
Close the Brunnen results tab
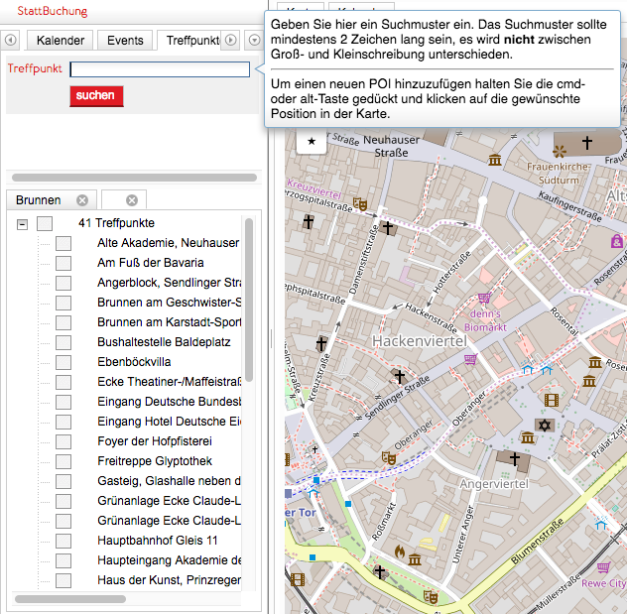click(82, 199)
